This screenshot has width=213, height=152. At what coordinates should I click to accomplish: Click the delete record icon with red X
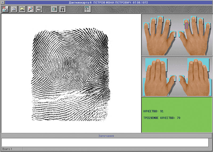6,9
